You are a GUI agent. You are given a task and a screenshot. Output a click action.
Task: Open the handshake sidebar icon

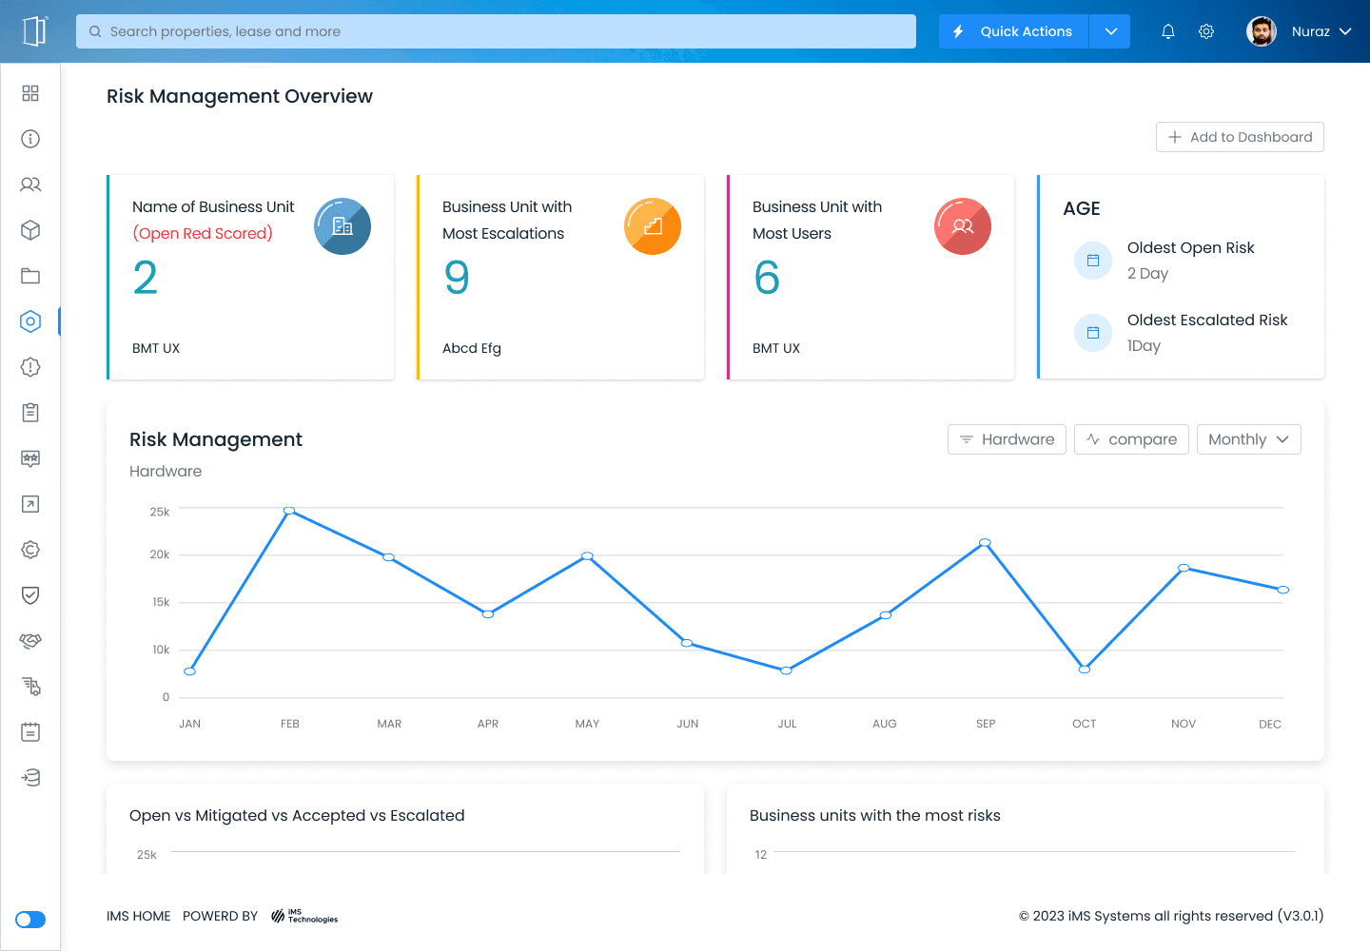(30, 641)
